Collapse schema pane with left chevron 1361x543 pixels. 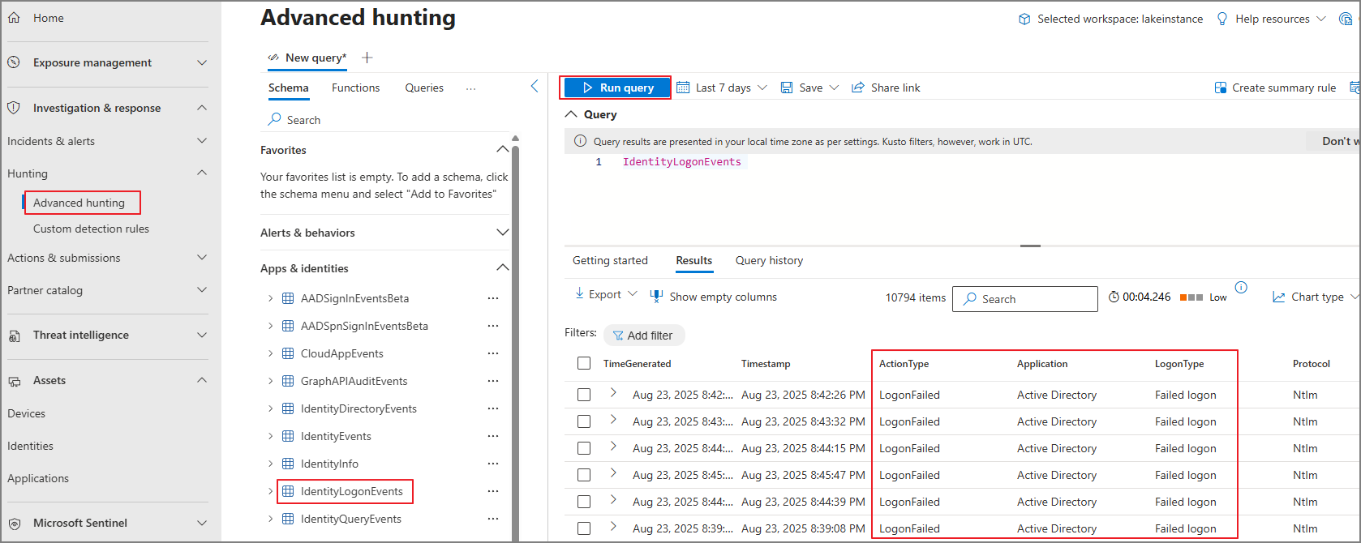[535, 86]
